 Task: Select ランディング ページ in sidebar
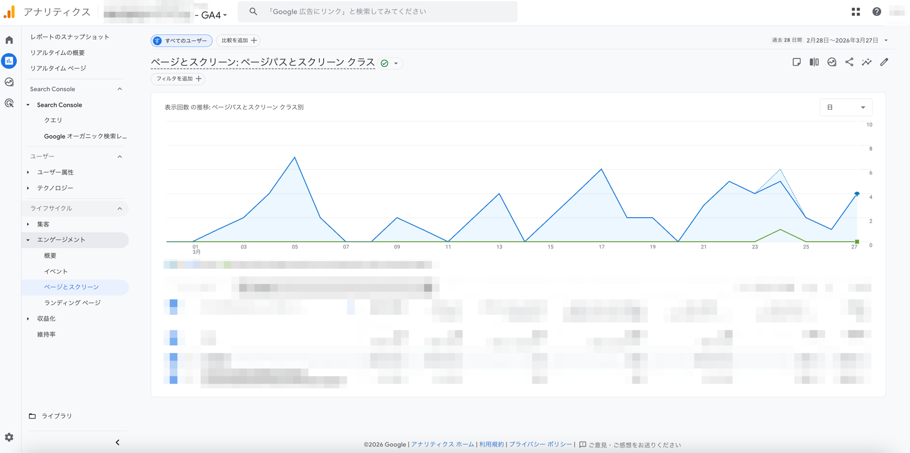pos(72,303)
